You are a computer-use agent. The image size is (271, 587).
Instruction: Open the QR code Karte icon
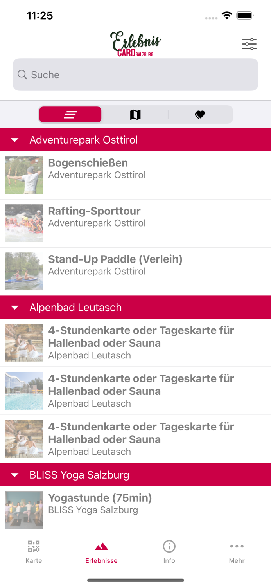click(x=34, y=546)
